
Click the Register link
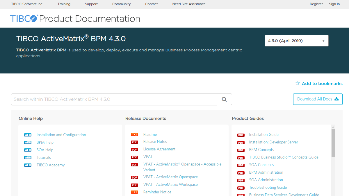click(x=316, y=4)
